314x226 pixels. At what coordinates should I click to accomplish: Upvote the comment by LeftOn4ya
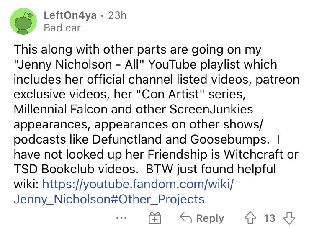coord(250,218)
